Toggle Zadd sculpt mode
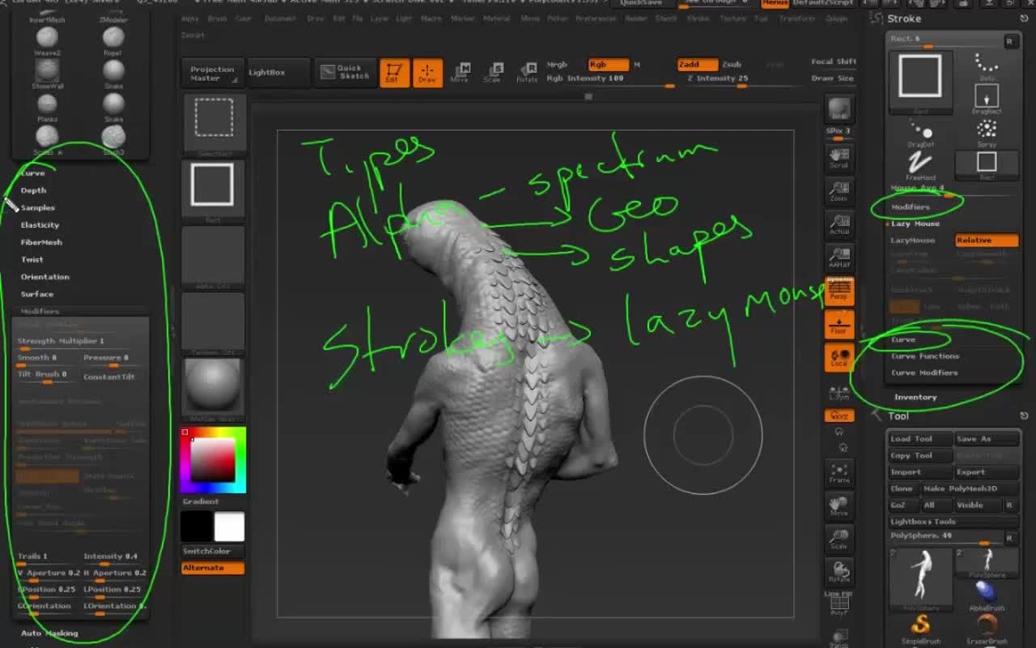The height and width of the screenshot is (648, 1036). (x=698, y=65)
